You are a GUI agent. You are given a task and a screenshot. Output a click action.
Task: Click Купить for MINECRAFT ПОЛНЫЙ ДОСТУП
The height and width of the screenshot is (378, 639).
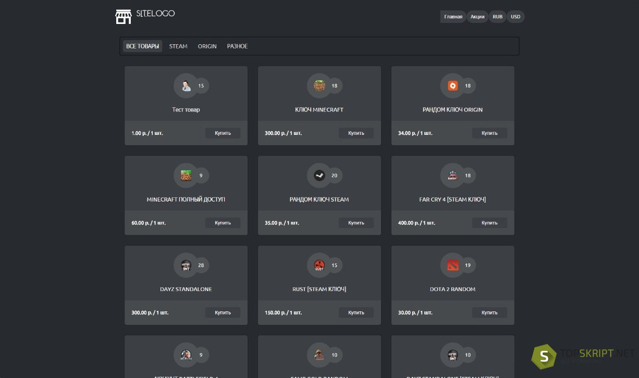[x=223, y=223]
